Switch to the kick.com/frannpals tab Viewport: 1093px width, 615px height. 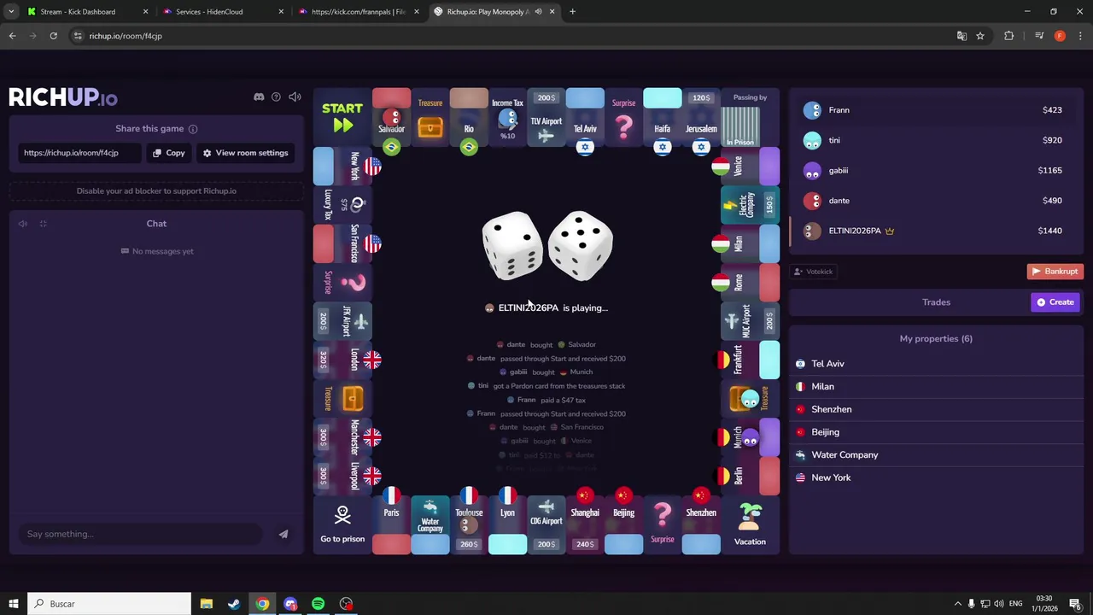pos(359,12)
